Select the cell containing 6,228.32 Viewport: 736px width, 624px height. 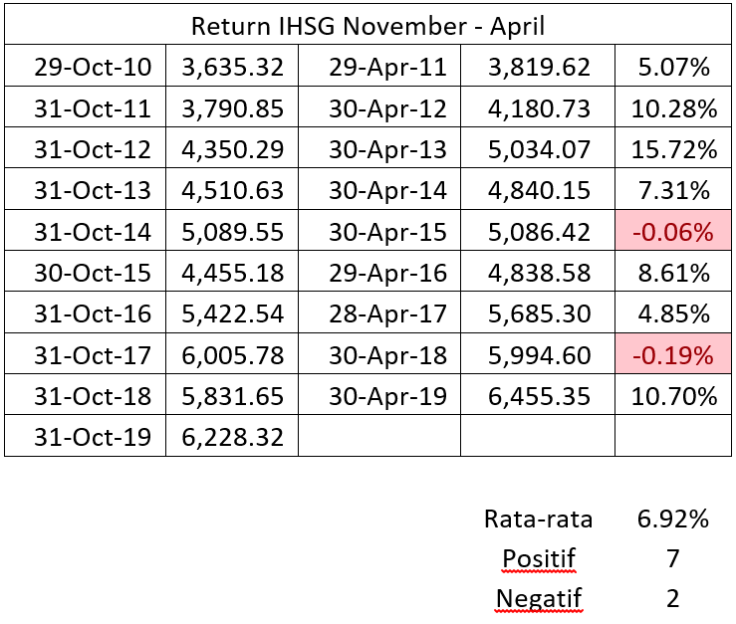coord(232,437)
